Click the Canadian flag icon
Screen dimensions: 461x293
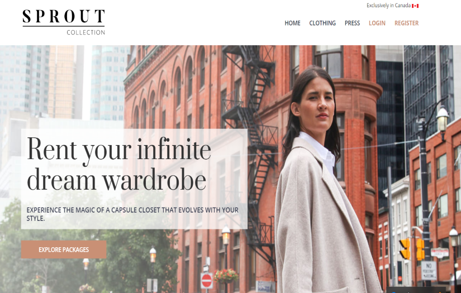(x=415, y=6)
